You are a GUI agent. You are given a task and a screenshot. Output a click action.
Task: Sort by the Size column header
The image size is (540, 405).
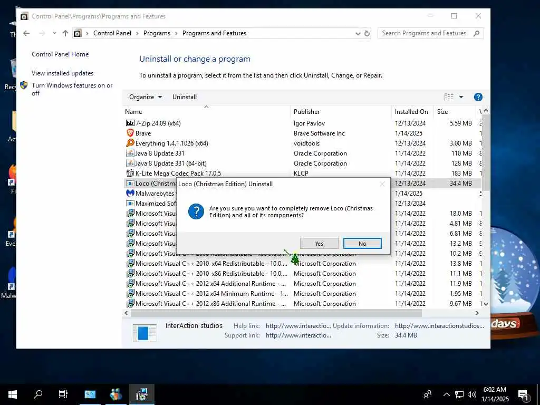454,112
